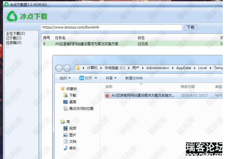226x159 pixels.
Task: Open 下载 in the navigation pane
Action: click(73, 95)
